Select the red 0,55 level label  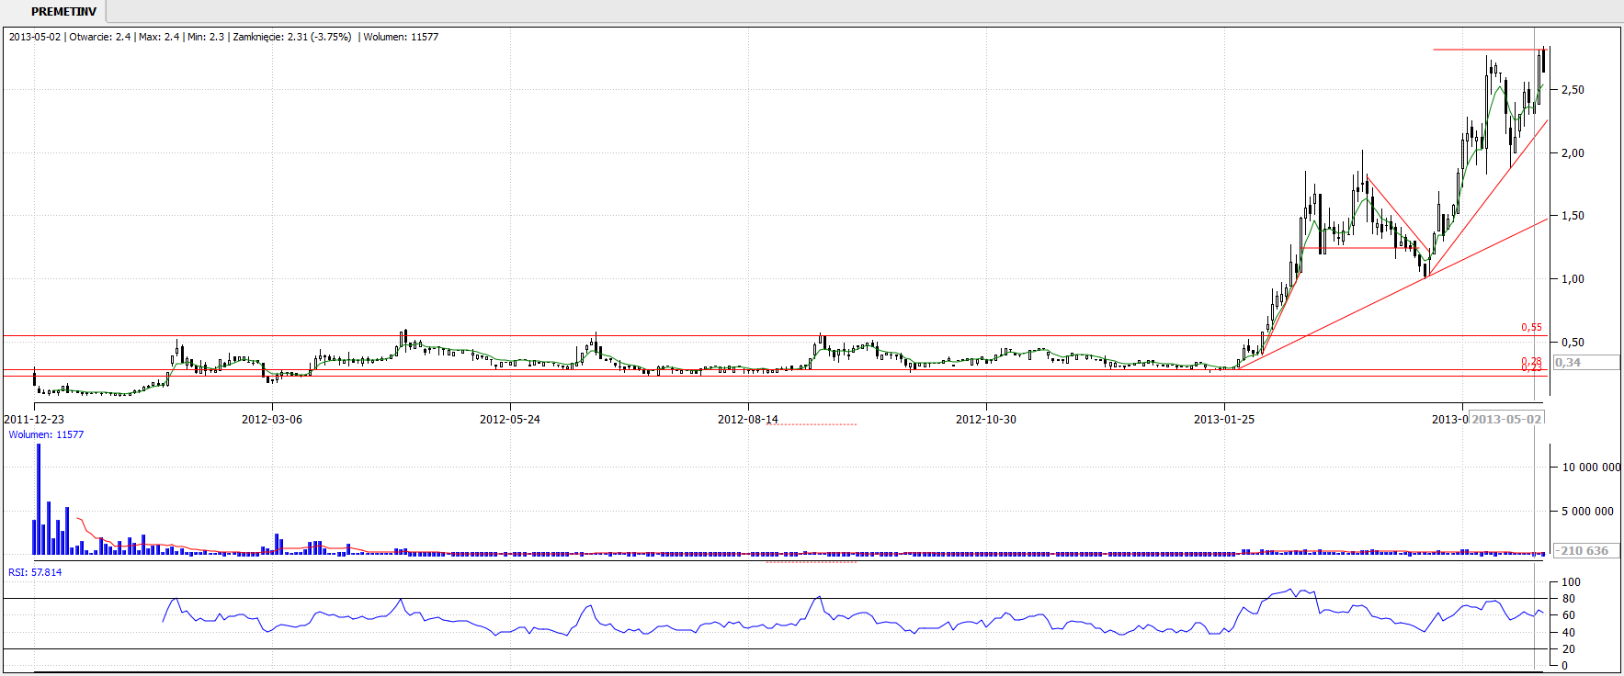coord(1531,327)
